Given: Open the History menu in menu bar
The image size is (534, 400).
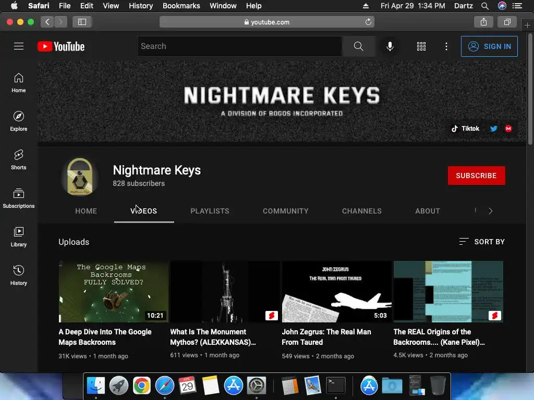Looking at the screenshot, I should point(141,6).
